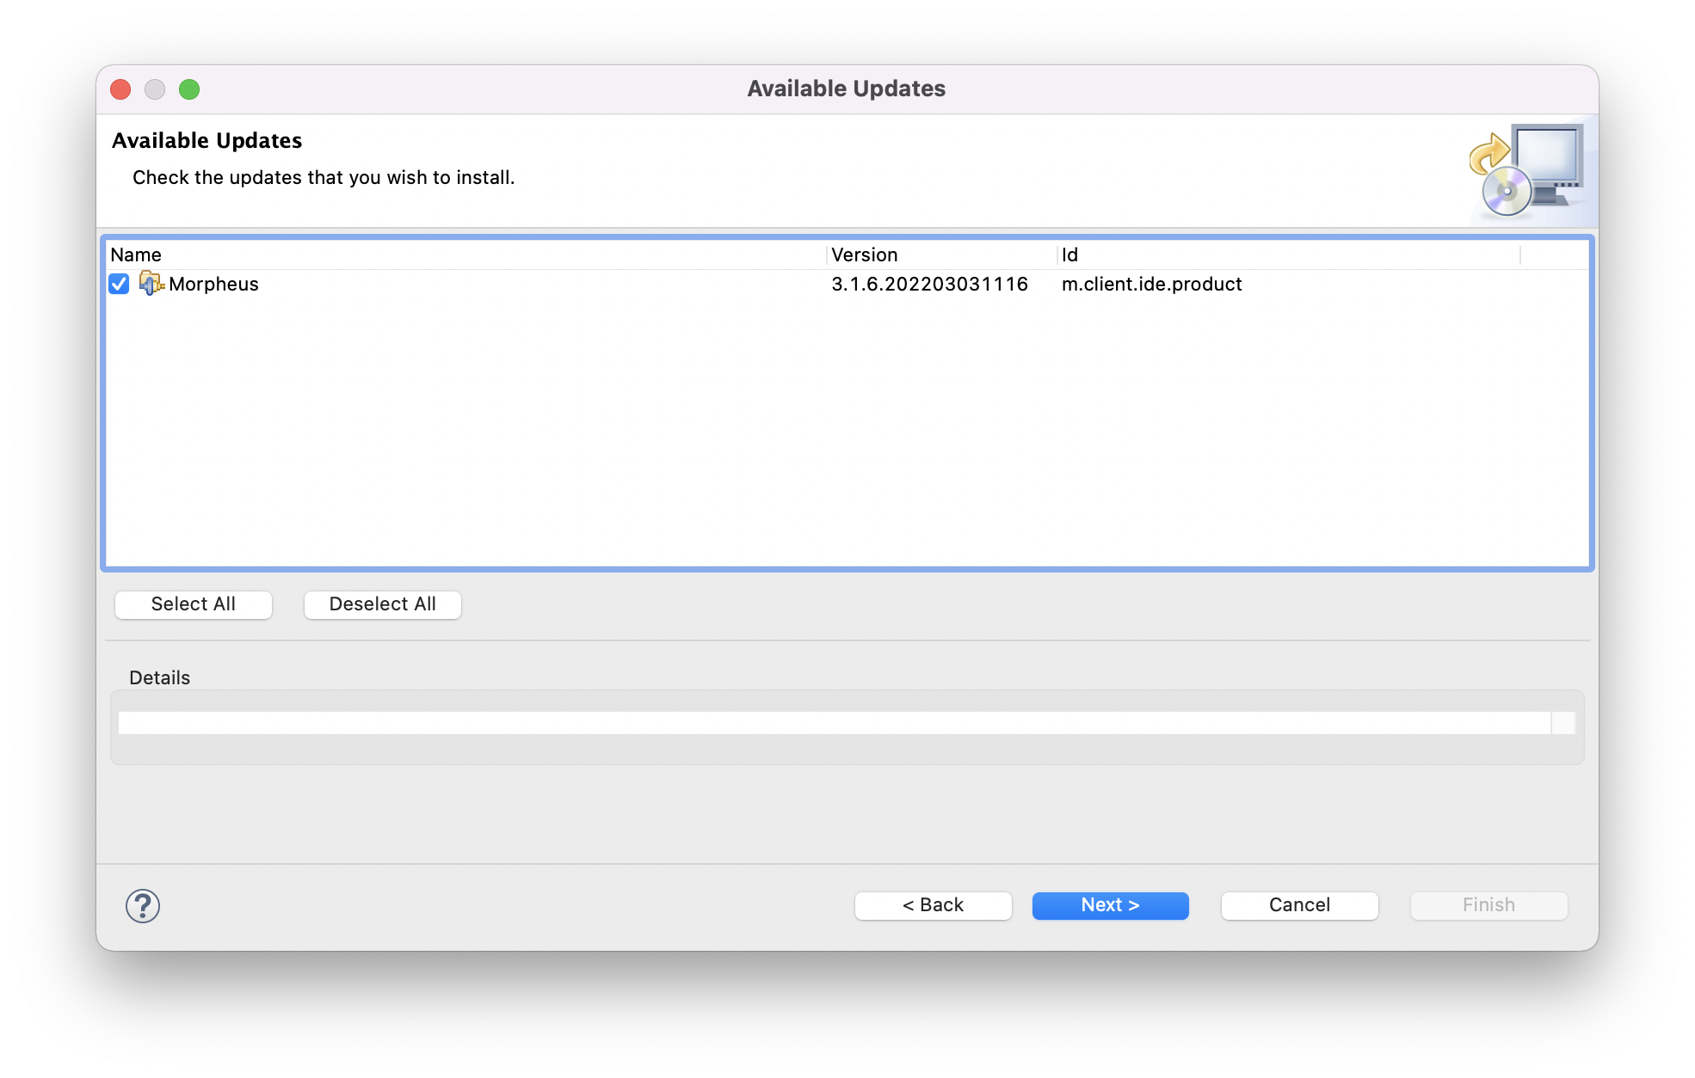Click the Details area scrollbar
Image resolution: width=1695 pixels, height=1078 pixels.
(1562, 723)
